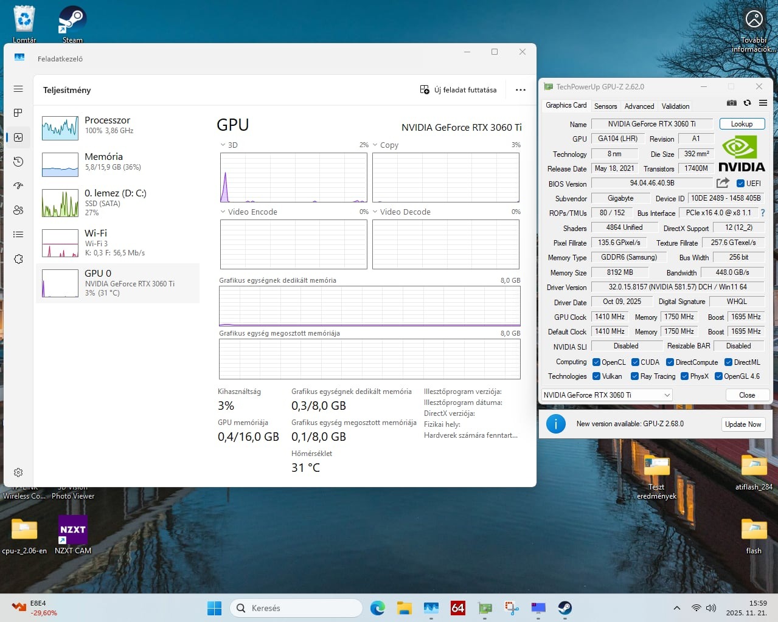Image resolution: width=778 pixels, height=622 pixels.
Task: Select 0. lemez (D: C:) entry
Action: coord(118,202)
